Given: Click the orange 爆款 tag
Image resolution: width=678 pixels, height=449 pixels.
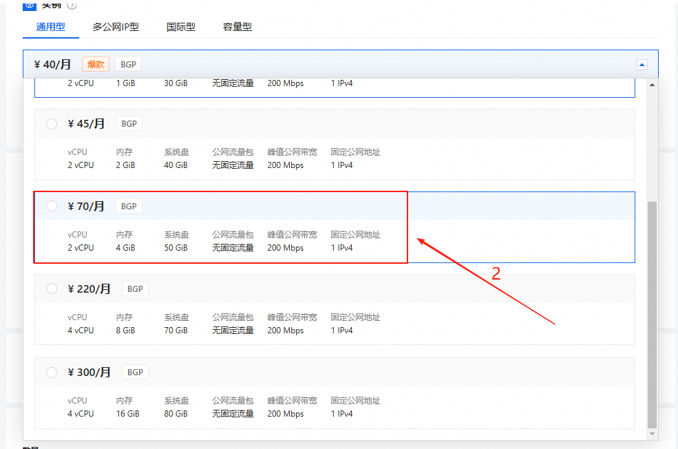Looking at the screenshot, I should point(96,64).
